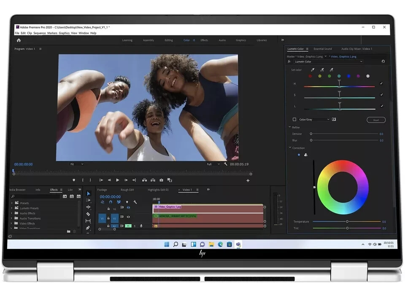Collapse the Correction section
The height and width of the screenshot is (297, 405).
[290, 148]
